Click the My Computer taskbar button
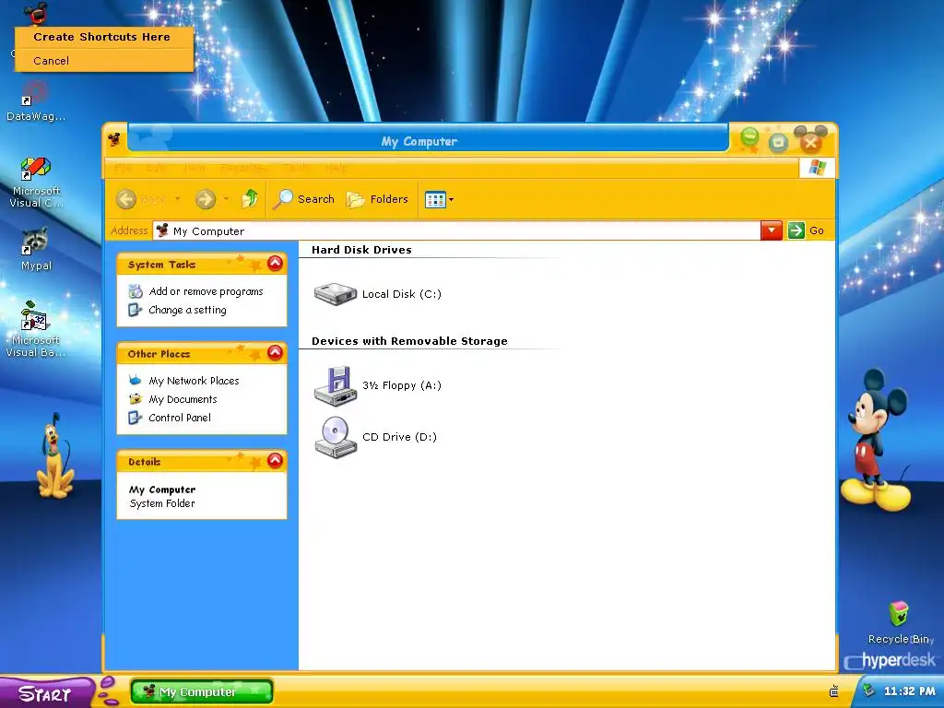This screenshot has height=708, width=944. [x=202, y=691]
